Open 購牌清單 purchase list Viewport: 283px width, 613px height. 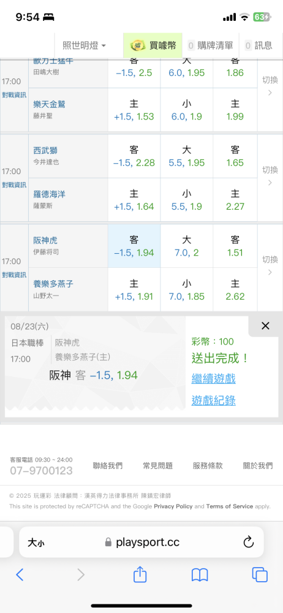click(x=210, y=46)
